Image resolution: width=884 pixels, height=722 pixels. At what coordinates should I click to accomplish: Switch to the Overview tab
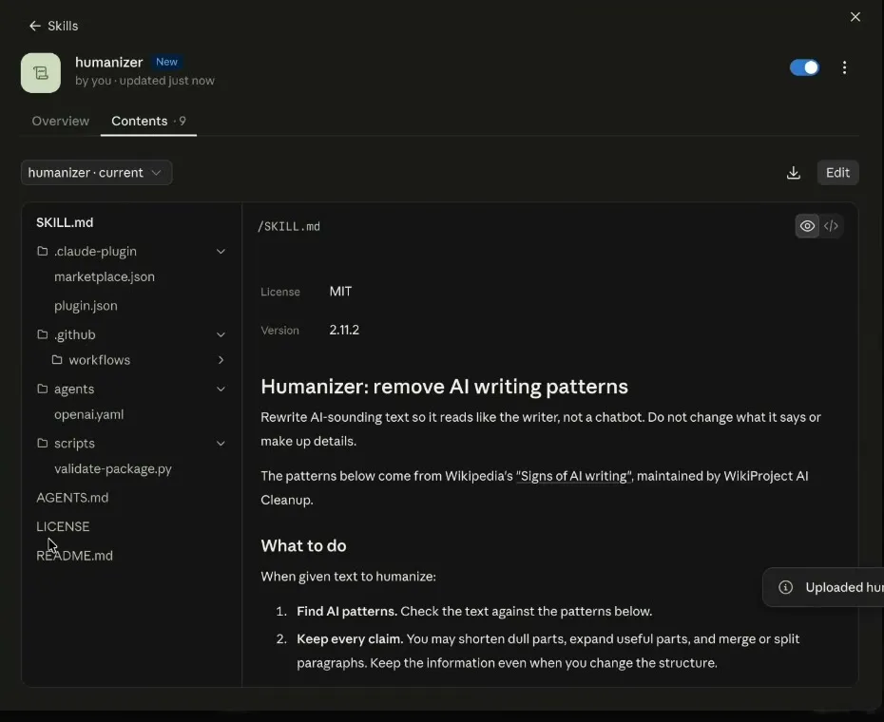pos(60,122)
